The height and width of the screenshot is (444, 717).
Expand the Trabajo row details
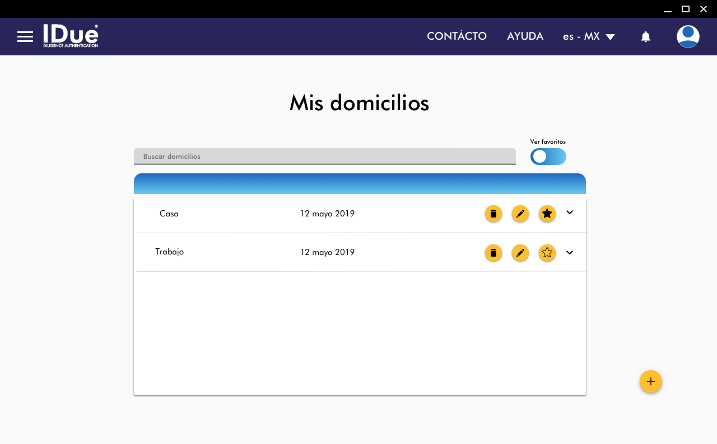[570, 253]
